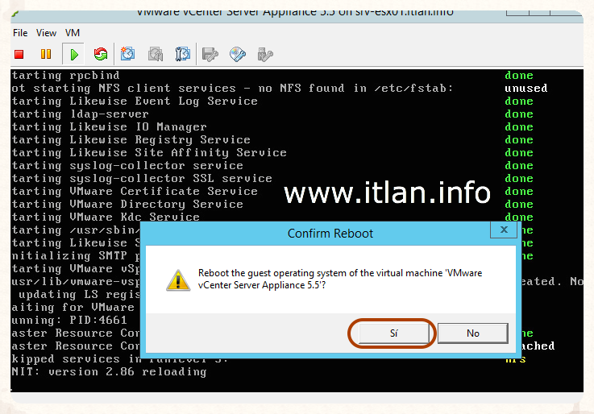Open the VM menu

tap(73, 33)
